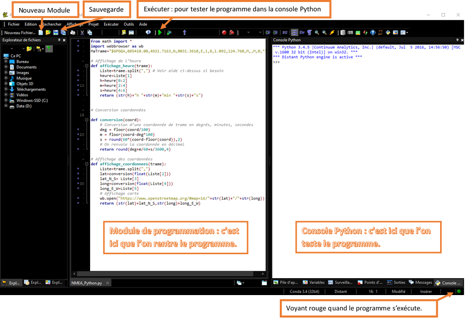
Task: Expand the Windows-SSD (C:) drive node
Action: point(6,100)
